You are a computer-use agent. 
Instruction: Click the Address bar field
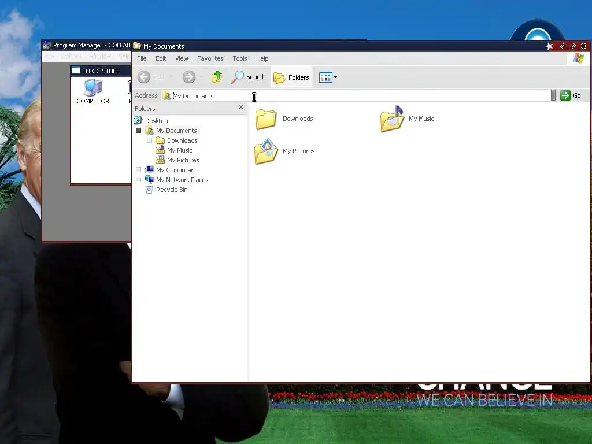click(x=355, y=96)
